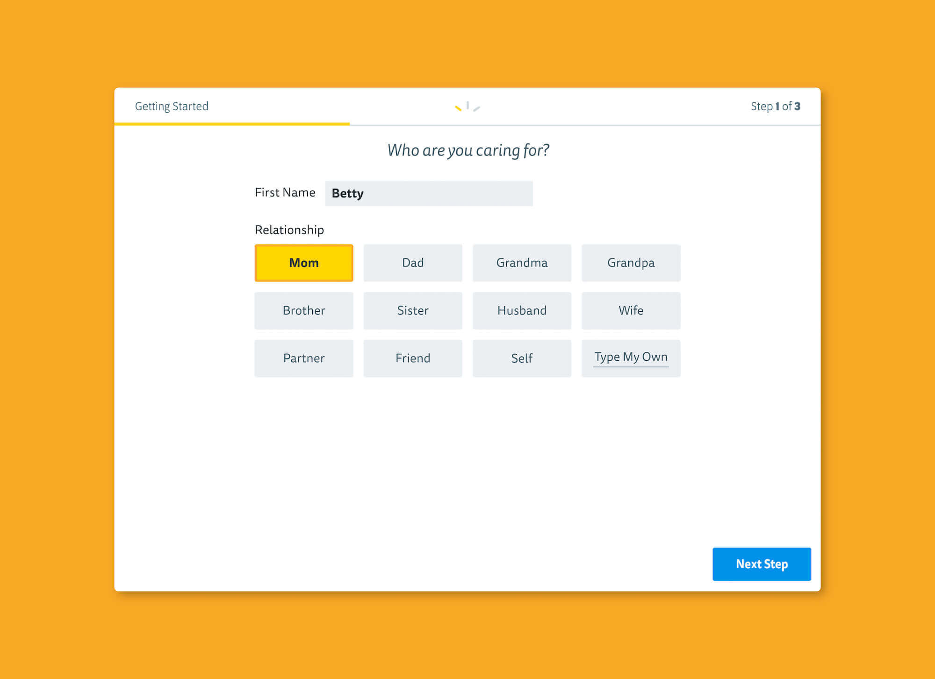
Task: Click the Who are you caring for heading
Action: point(468,150)
